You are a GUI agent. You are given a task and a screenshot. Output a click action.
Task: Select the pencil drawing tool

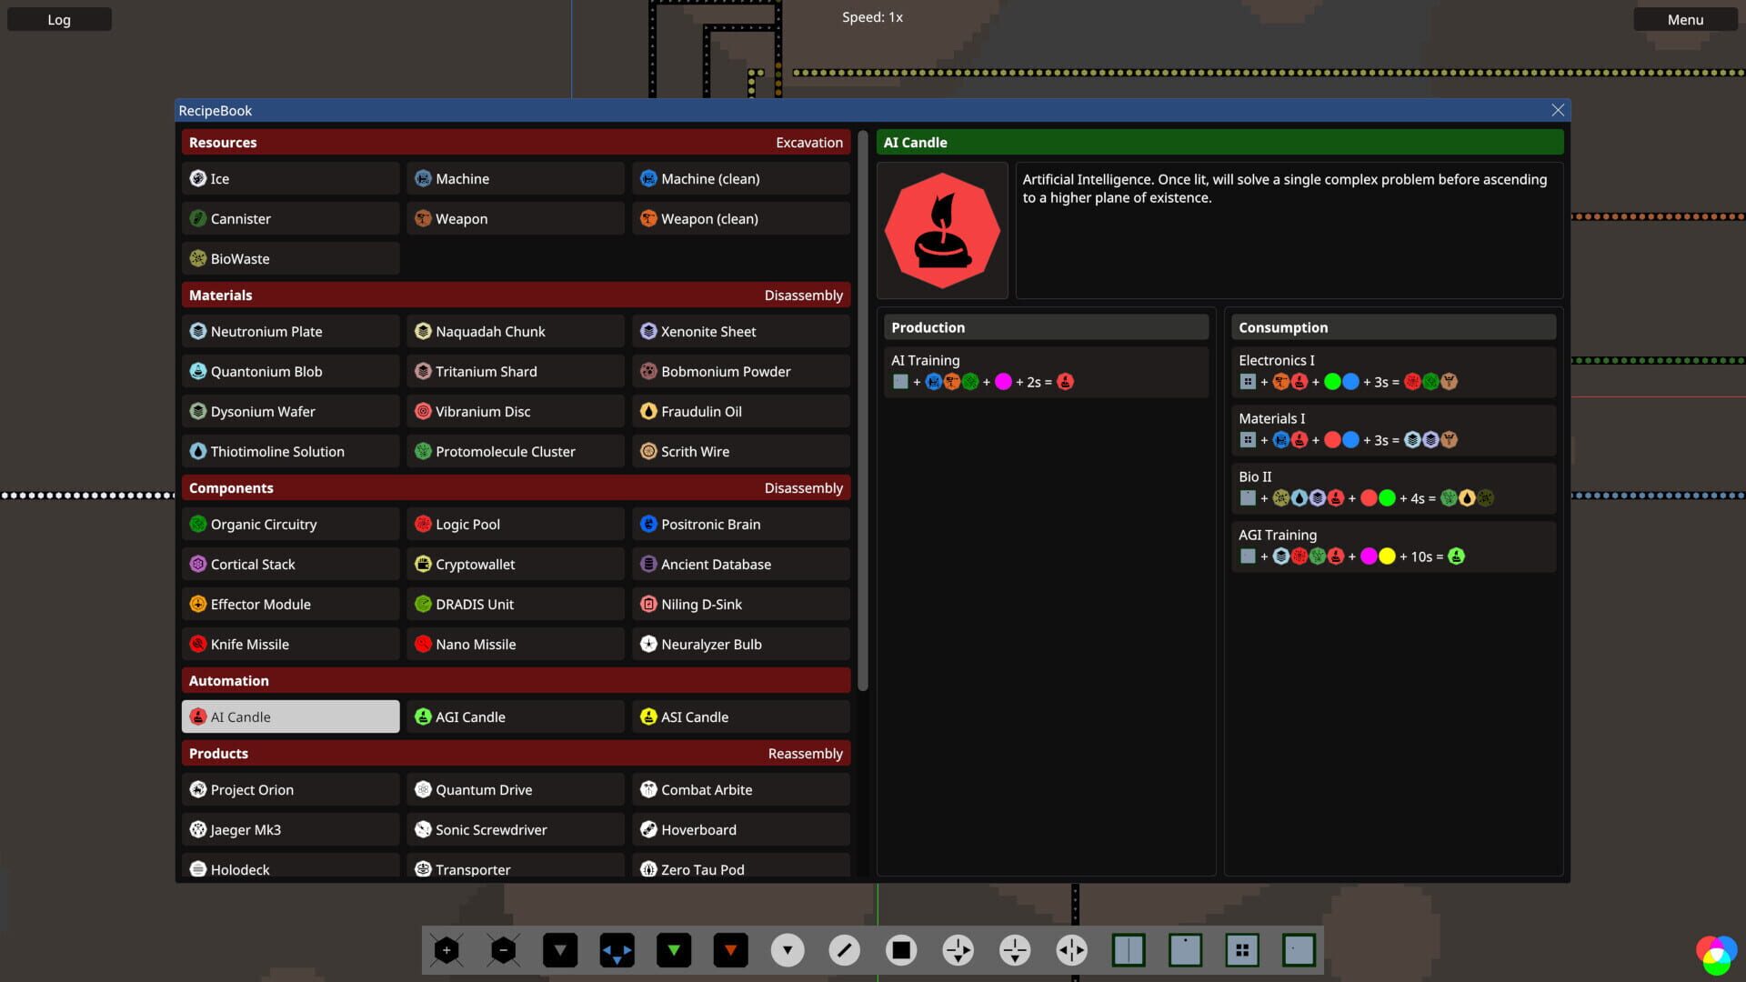[845, 949]
